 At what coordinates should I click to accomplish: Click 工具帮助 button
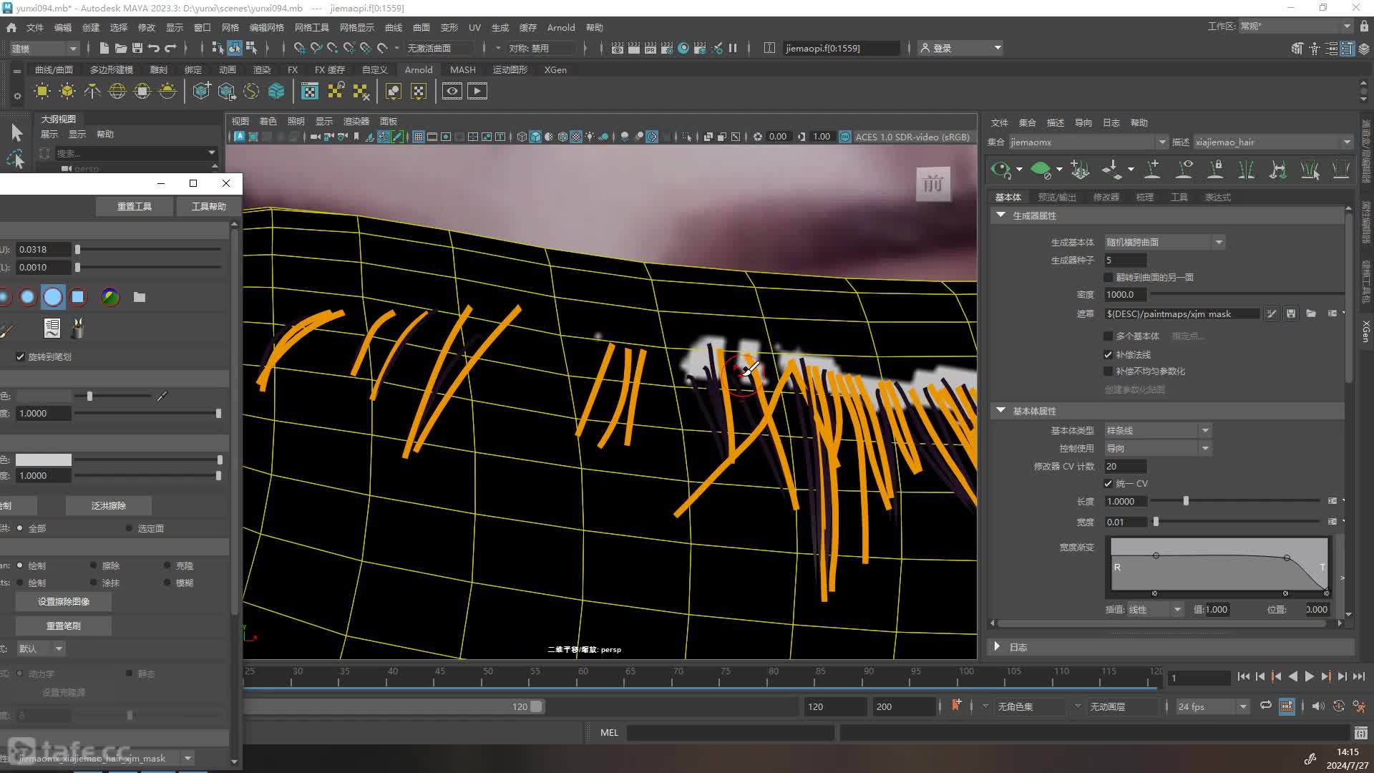[209, 206]
